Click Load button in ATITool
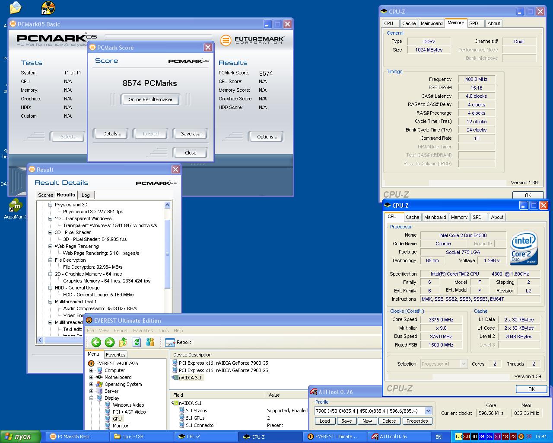This screenshot has height=443, width=553. click(324, 421)
